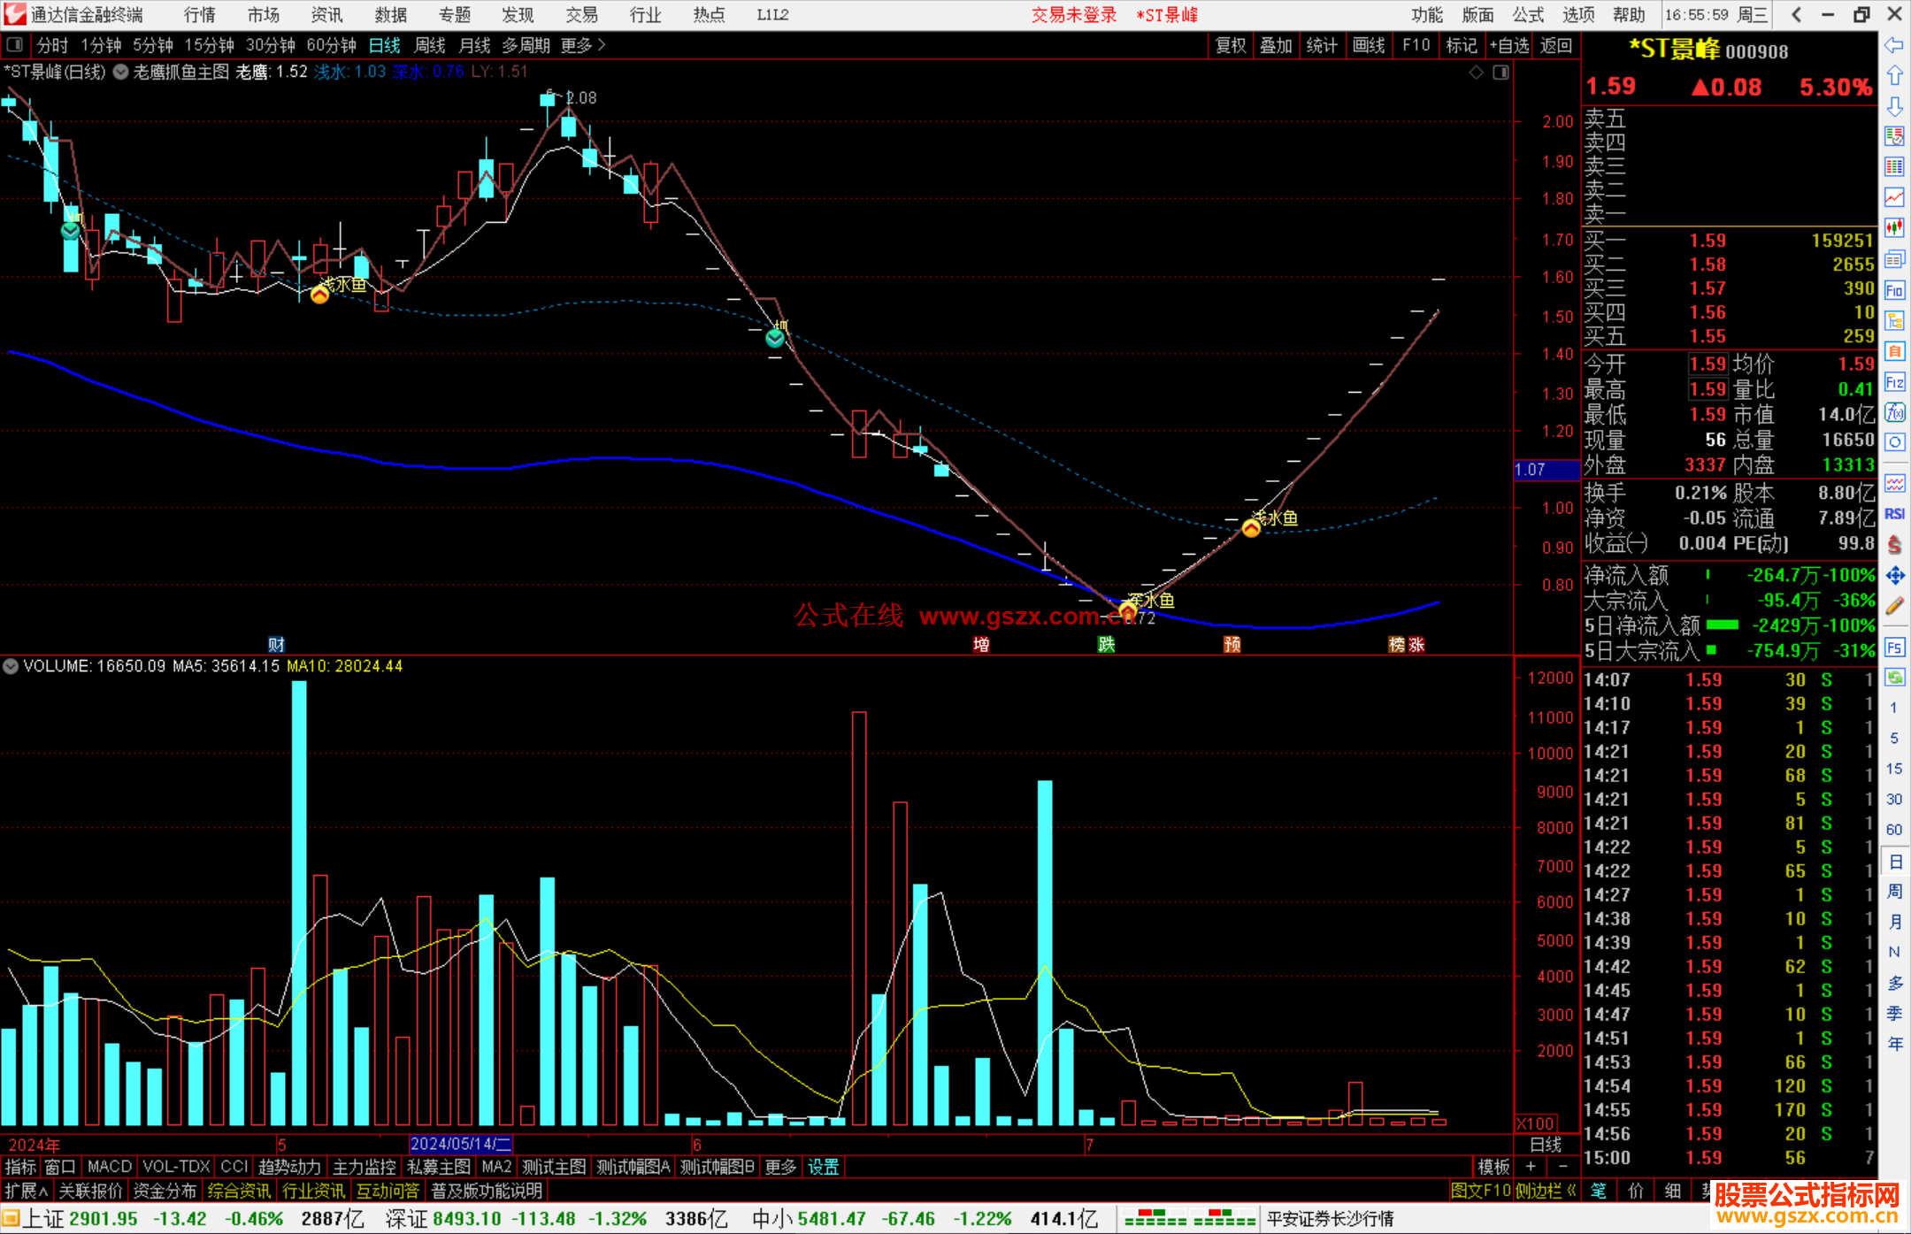
Task: Open the 模板 template selector
Action: pos(1493,1167)
